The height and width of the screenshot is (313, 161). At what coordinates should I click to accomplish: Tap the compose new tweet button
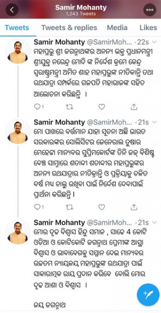click(x=148, y=294)
